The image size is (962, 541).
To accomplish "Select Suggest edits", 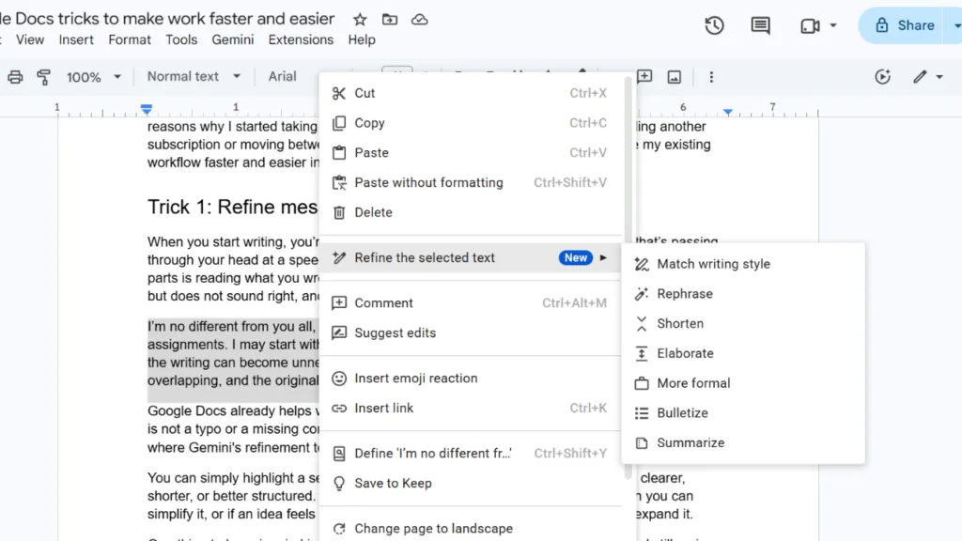I will [x=470, y=333].
